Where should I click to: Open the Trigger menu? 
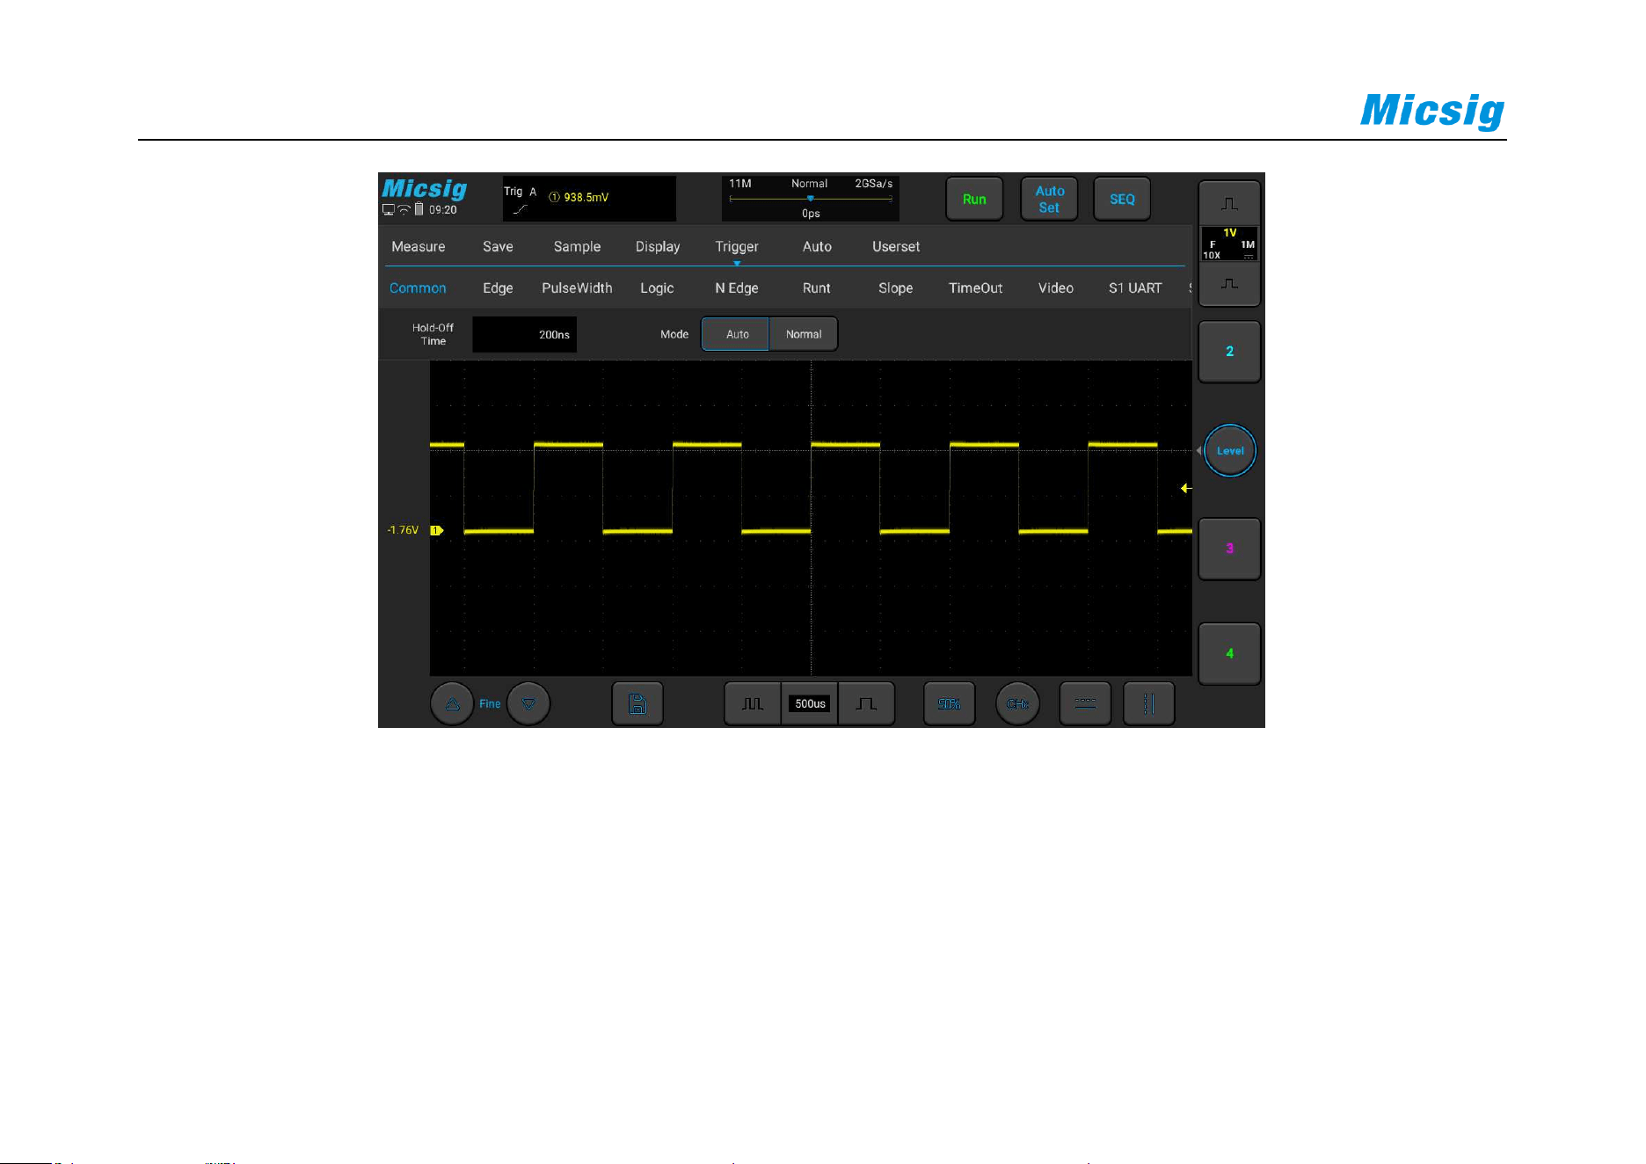(737, 247)
